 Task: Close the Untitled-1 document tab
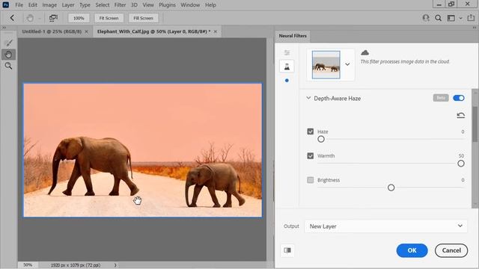point(87,31)
